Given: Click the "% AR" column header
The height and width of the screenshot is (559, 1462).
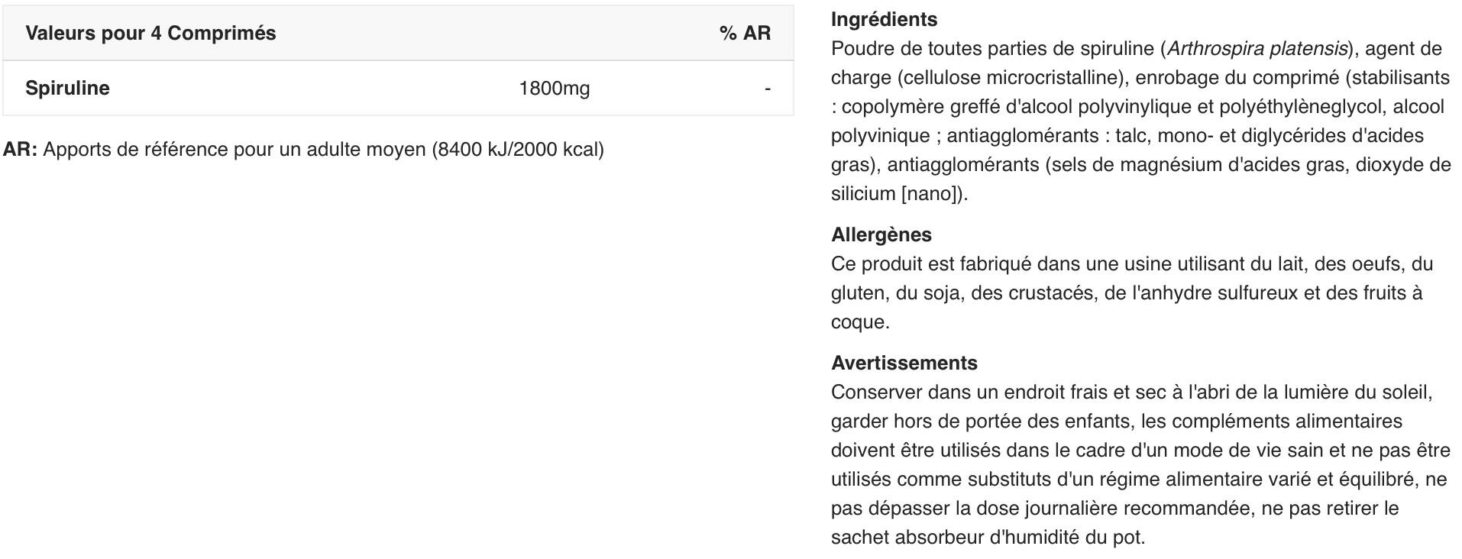Looking at the screenshot, I should pyautogui.click(x=745, y=34).
